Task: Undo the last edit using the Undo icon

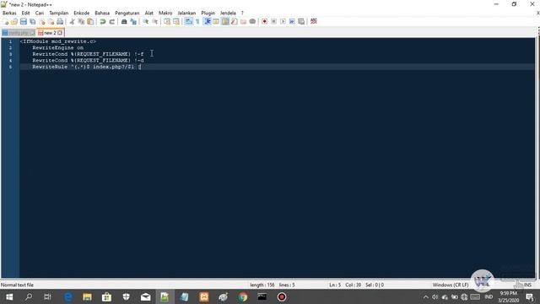Action: (103, 22)
